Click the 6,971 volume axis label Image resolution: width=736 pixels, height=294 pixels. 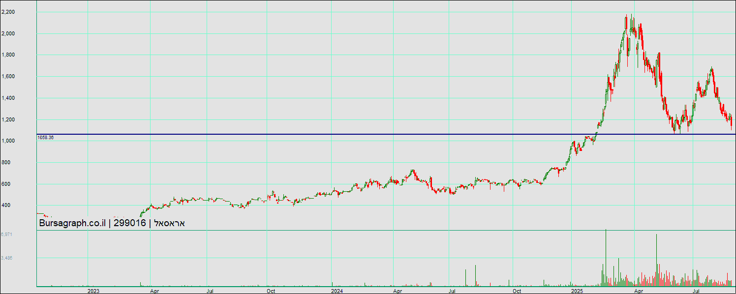[6, 235]
